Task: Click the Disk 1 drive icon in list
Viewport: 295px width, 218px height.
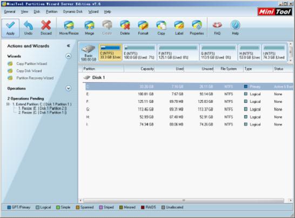Action: [87, 77]
